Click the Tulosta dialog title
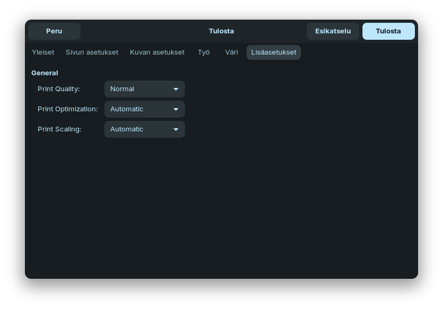Screen dimensions: 443x309 [221, 31]
